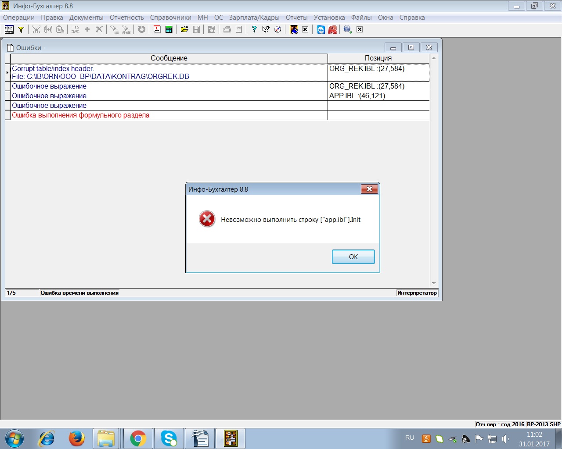Viewport: 562px width, 449px height.
Task: Click the Windows Start button
Action: [x=14, y=438]
